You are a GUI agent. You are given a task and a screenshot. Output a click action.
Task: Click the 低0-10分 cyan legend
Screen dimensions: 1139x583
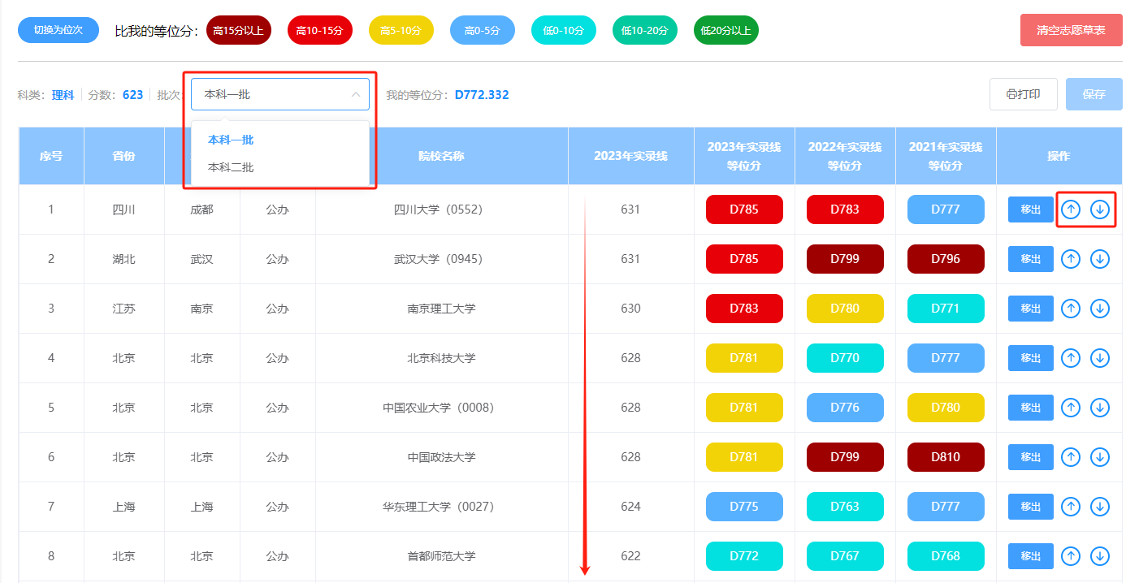coord(564,30)
